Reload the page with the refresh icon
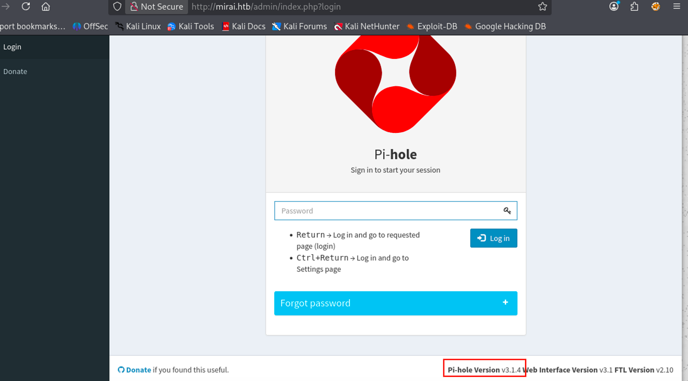 coord(26,6)
